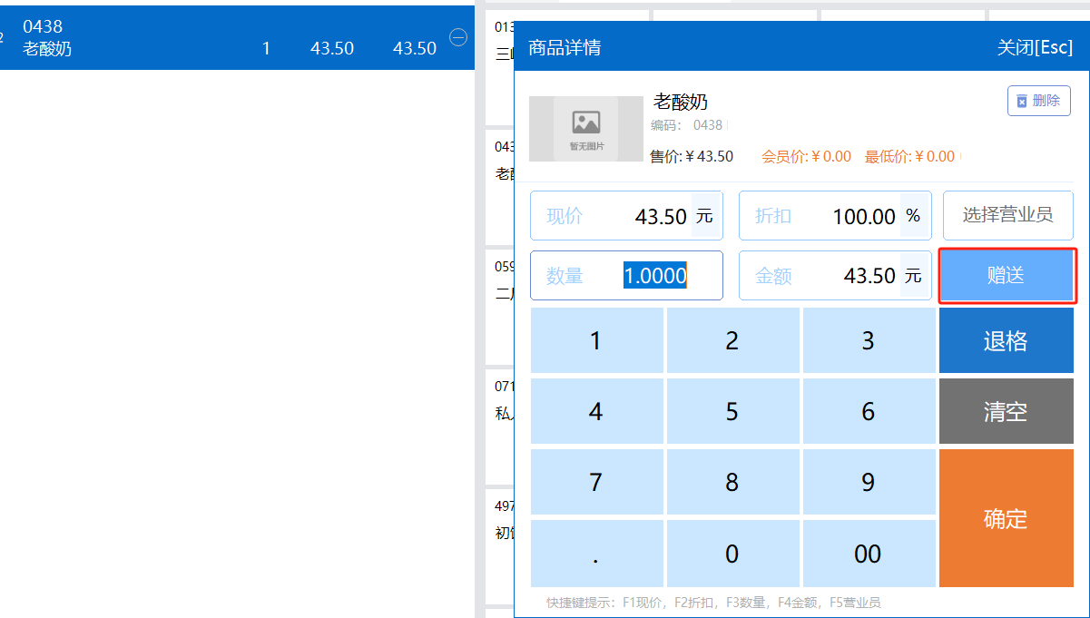Click product code 编码: 0438 text
Viewport: 1090px width, 618px height.
[686, 125]
